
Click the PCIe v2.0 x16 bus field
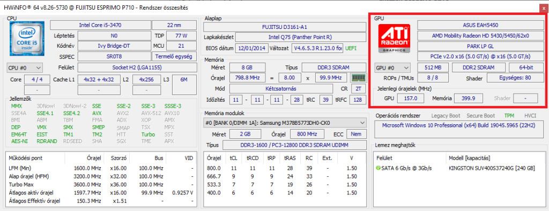[480, 56]
